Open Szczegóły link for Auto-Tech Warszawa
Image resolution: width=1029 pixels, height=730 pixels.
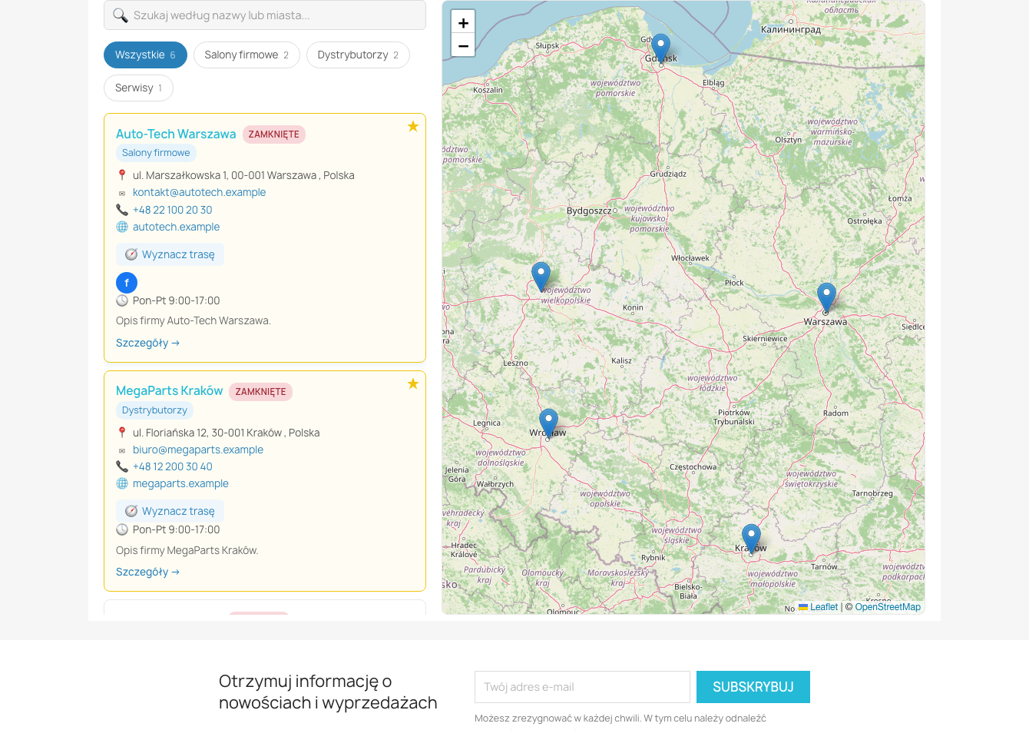(147, 343)
